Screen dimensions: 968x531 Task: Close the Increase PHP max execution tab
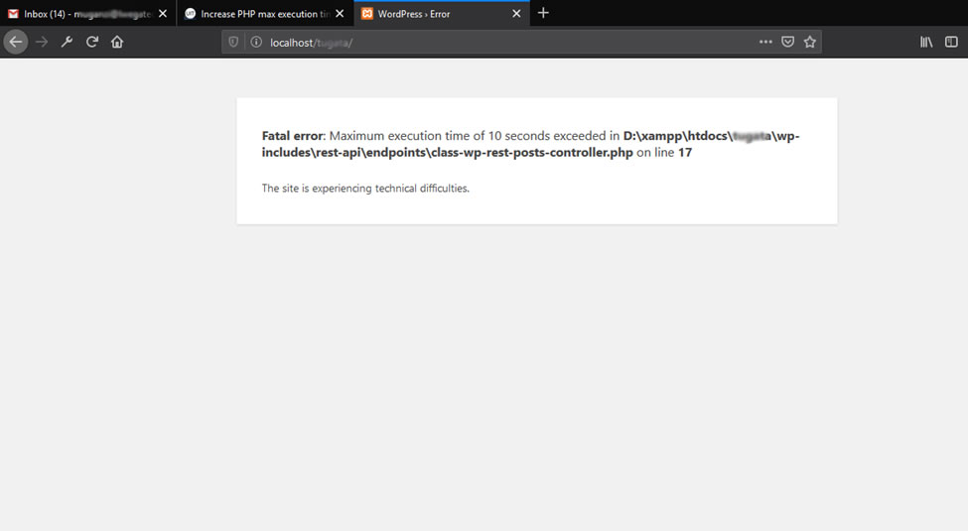click(x=340, y=14)
